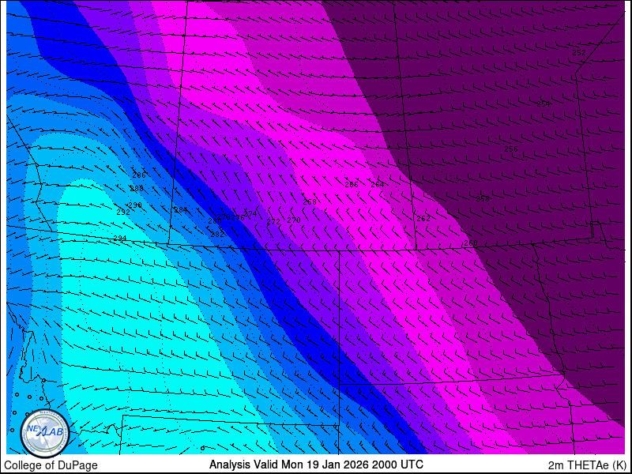The height and width of the screenshot is (474, 632).
Task: Select the 272 contour label
Action: (273, 222)
